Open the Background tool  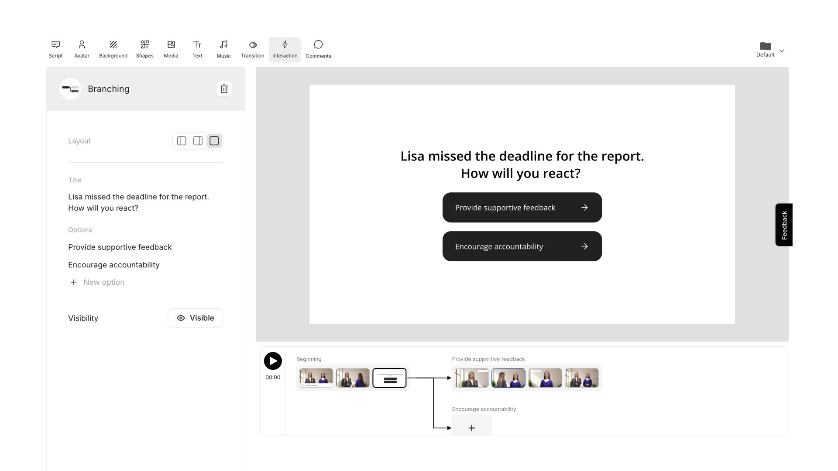click(113, 49)
